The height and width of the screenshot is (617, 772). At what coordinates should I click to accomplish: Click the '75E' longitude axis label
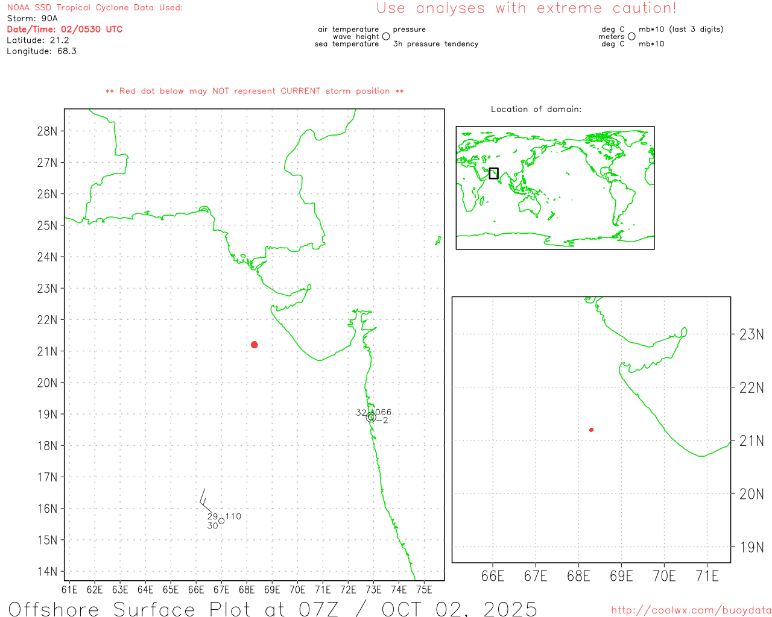424,590
